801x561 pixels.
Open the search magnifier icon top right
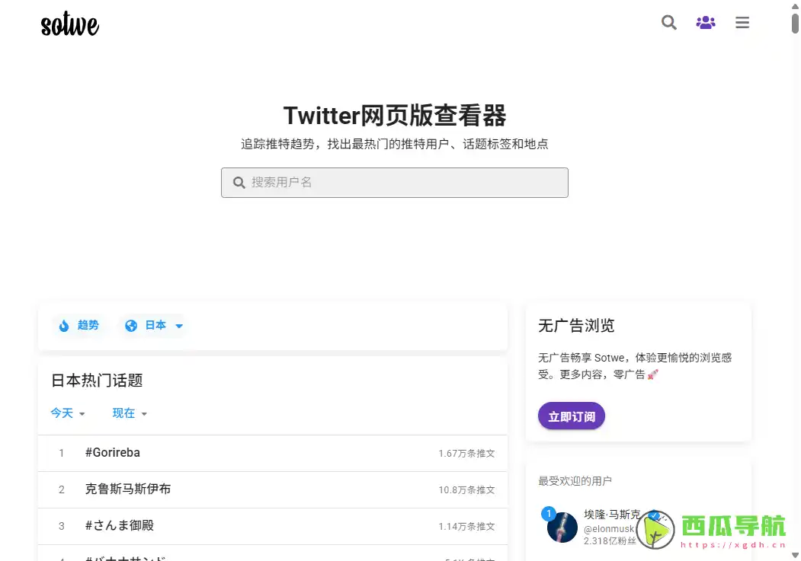[668, 23]
